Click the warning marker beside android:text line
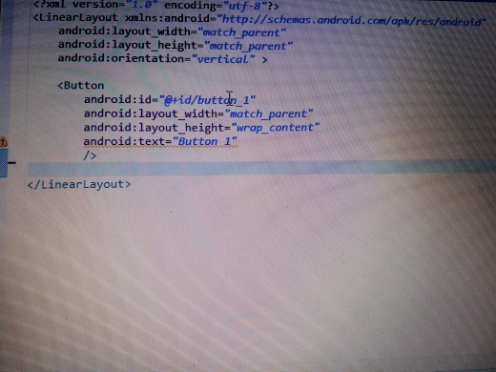Image resolution: width=496 pixels, height=372 pixels. (x=3, y=141)
